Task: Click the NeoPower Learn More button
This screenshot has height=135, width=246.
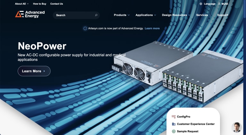Action: tap(34, 71)
